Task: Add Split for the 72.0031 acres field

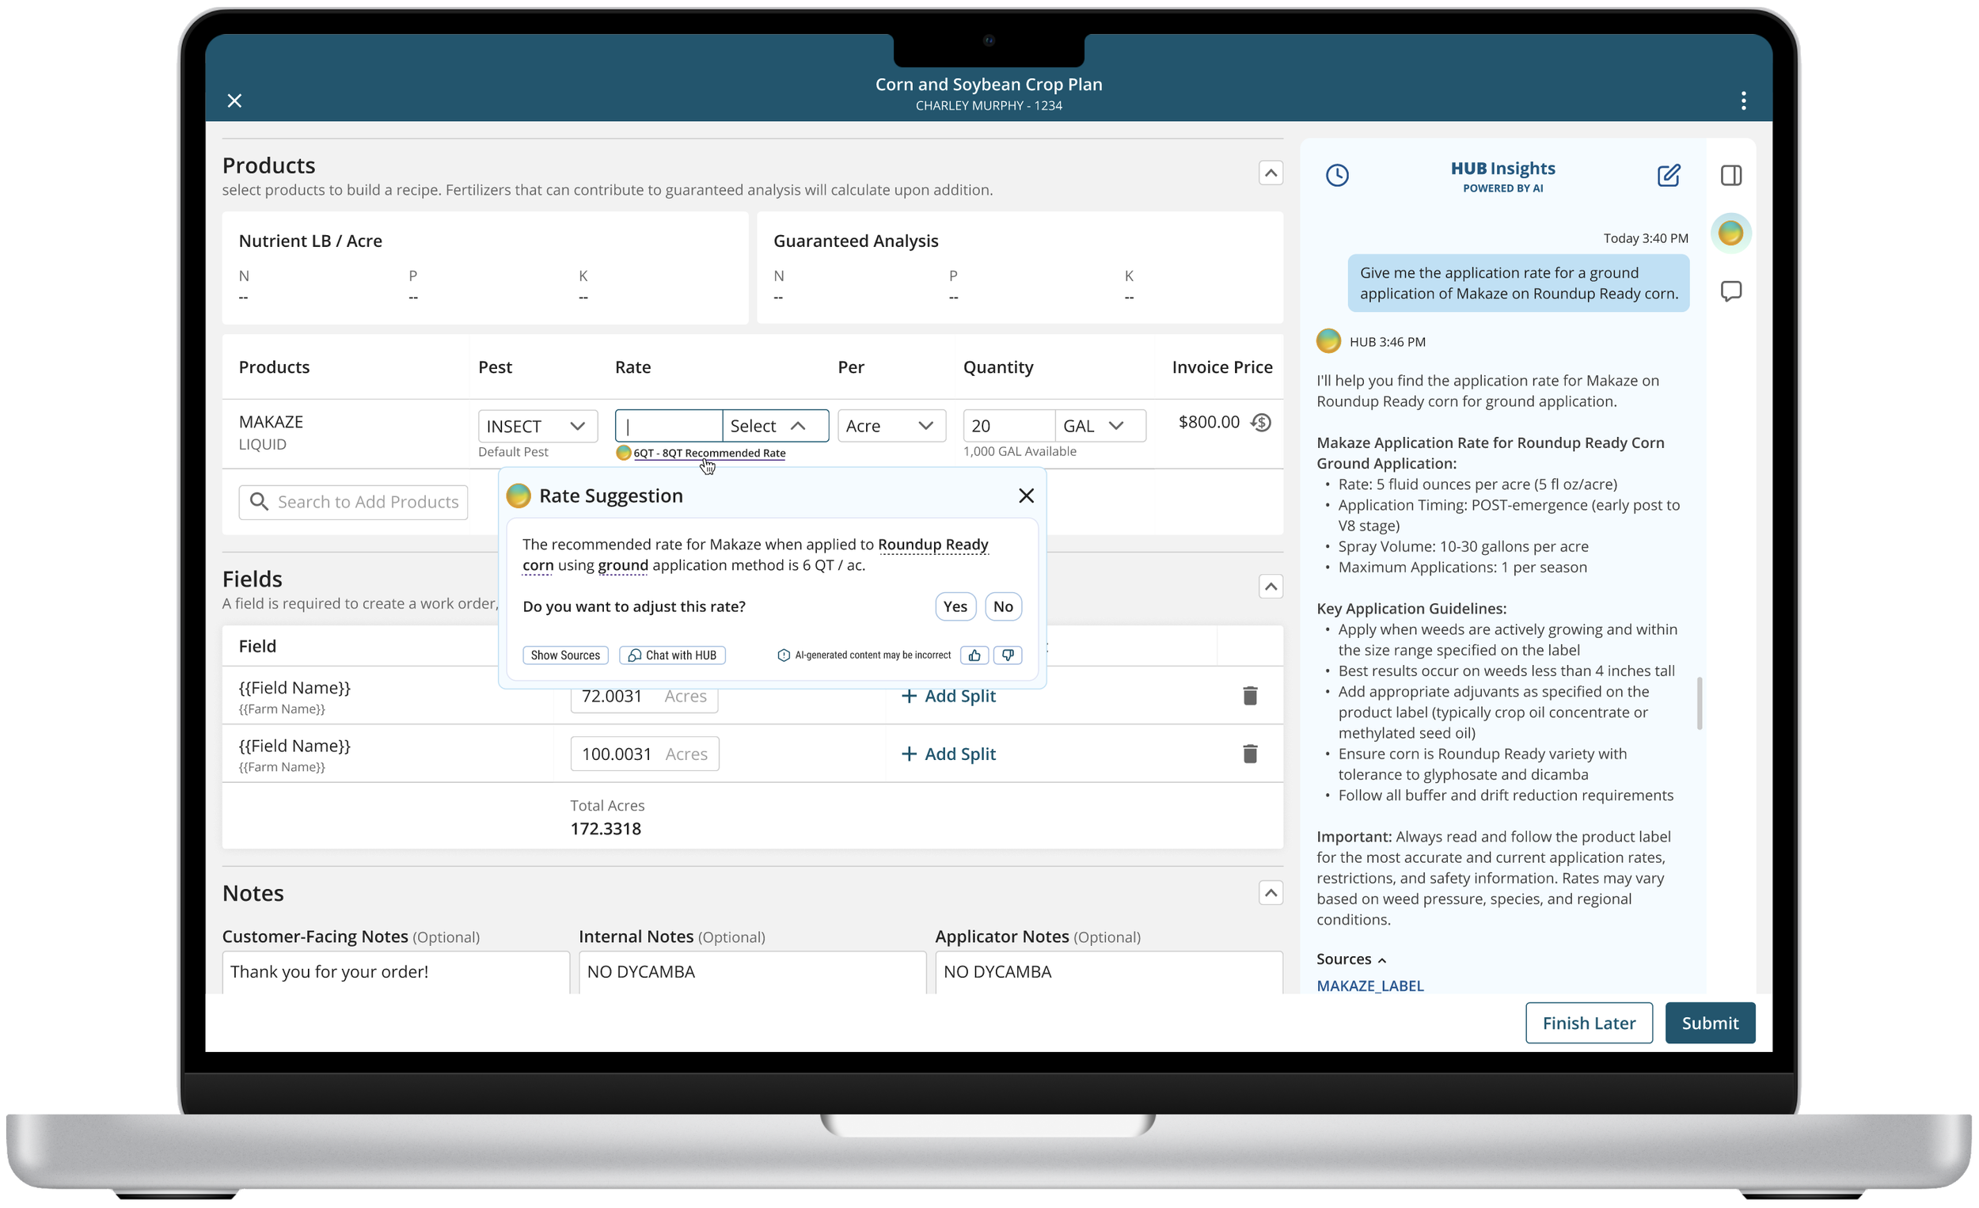Action: [948, 696]
